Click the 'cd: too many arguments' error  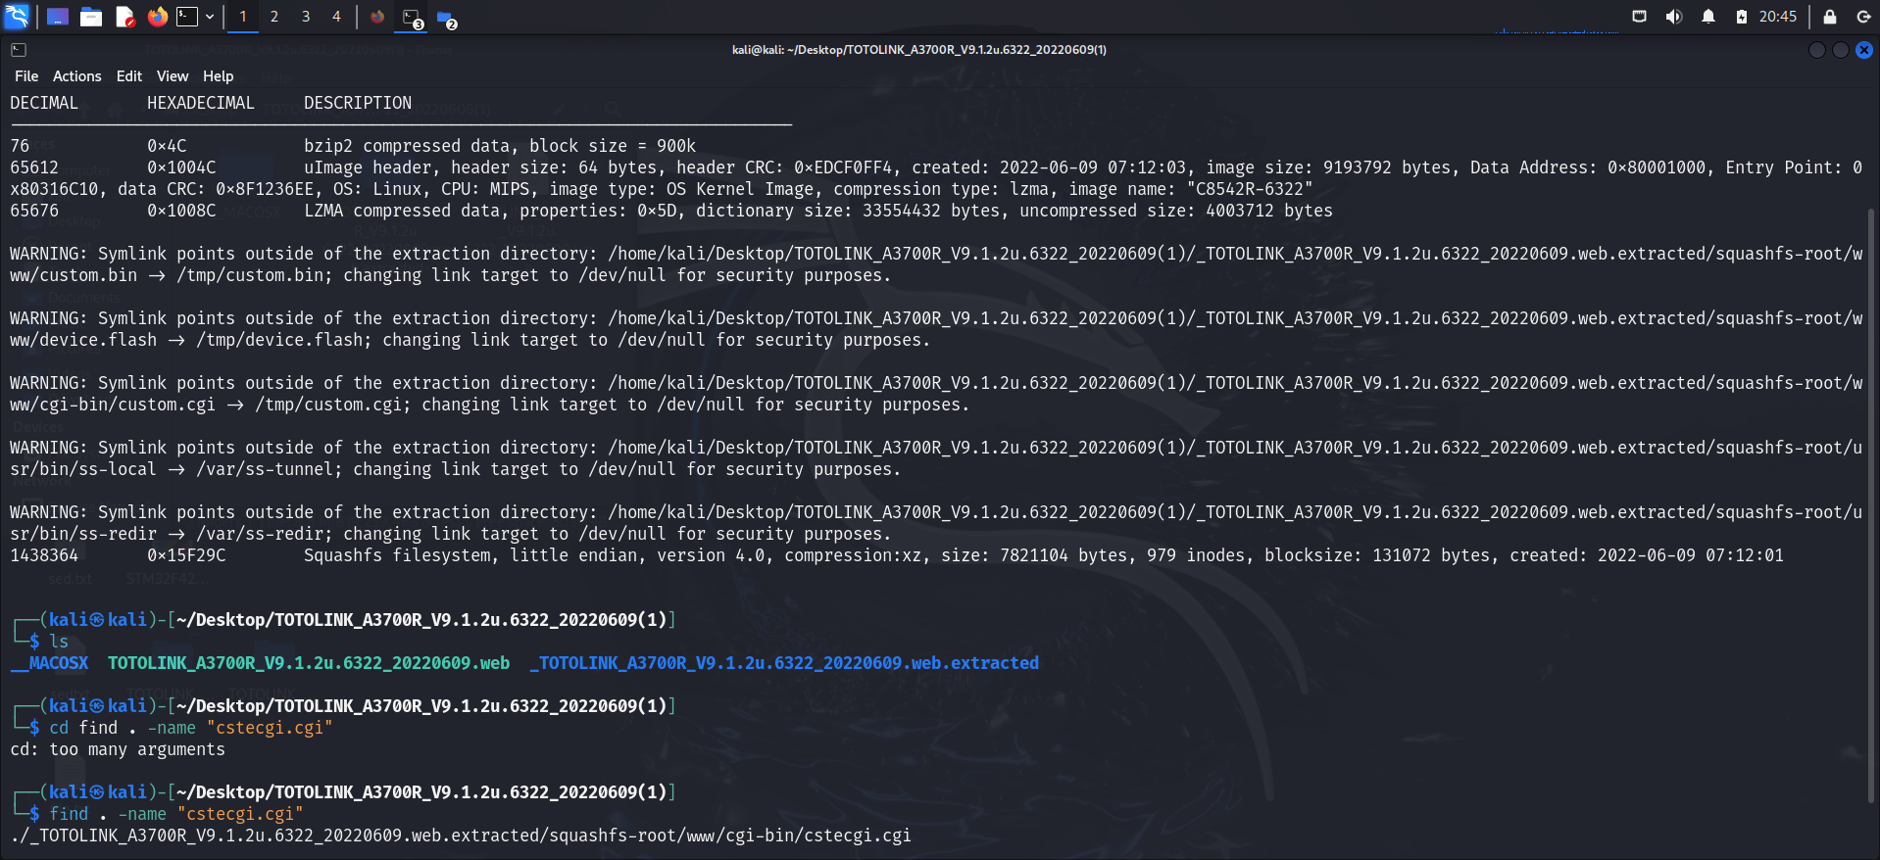tap(118, 749)
